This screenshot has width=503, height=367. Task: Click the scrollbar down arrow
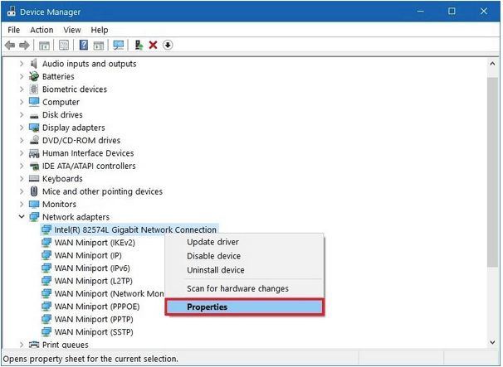pyautogui.click(x=492, y=342)
